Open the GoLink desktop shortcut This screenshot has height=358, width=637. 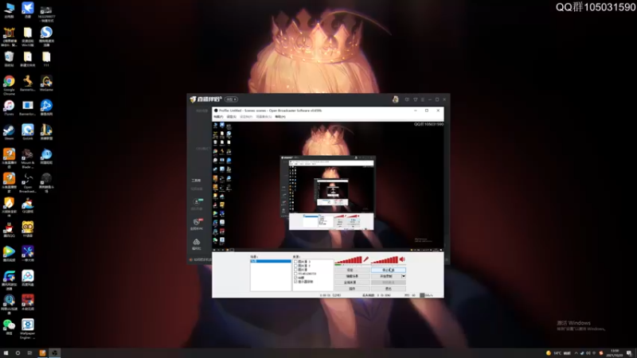pos(27,130)
